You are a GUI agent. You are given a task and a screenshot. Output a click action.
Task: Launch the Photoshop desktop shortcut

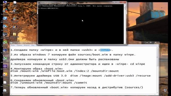point(5,52)
